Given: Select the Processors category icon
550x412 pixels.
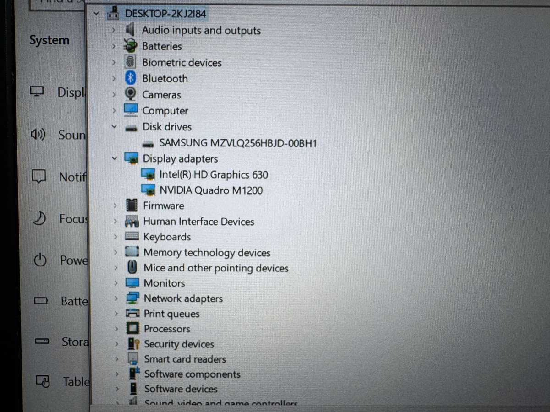Looking at the screenshot, I should tap(132, 329).
